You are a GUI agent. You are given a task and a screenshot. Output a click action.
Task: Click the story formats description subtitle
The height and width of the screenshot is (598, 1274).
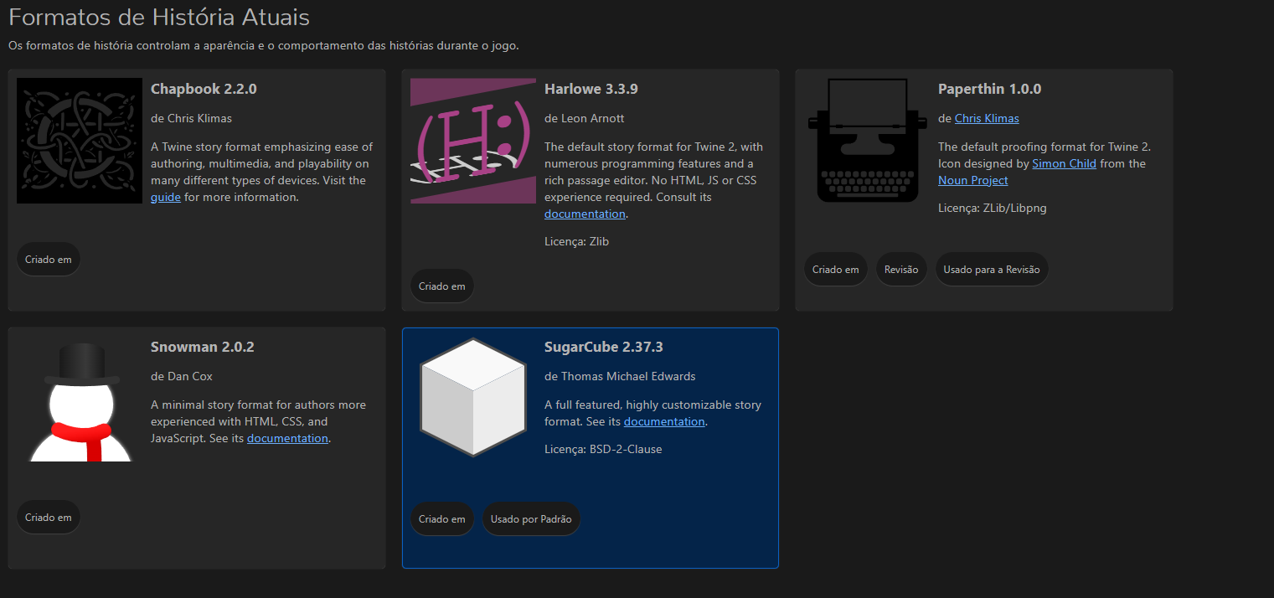264,45
